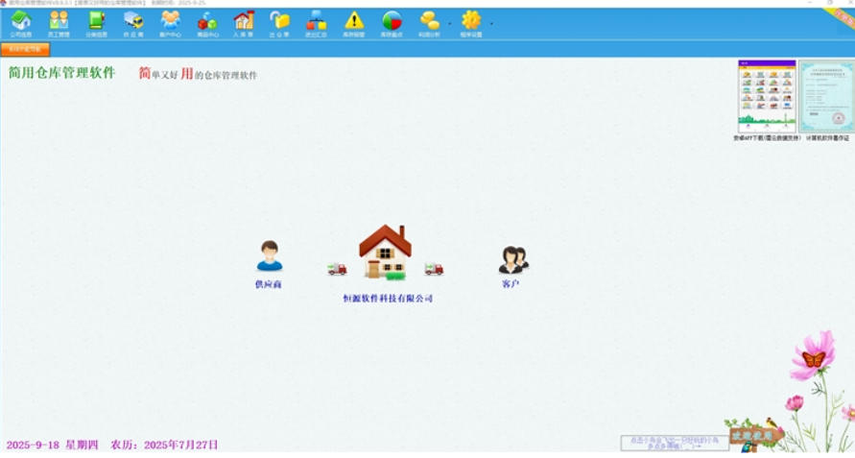Expand dropdown arrow beside gold coins icon
Viewport: 855px width, 458px height.
click(450, 24)
